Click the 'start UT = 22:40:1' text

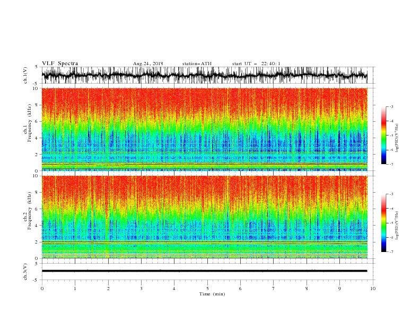[x=256, y=64]
